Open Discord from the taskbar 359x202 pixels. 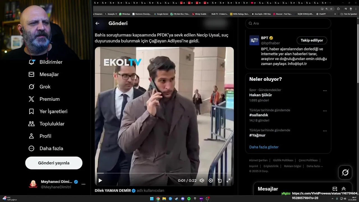click(183, 199)
